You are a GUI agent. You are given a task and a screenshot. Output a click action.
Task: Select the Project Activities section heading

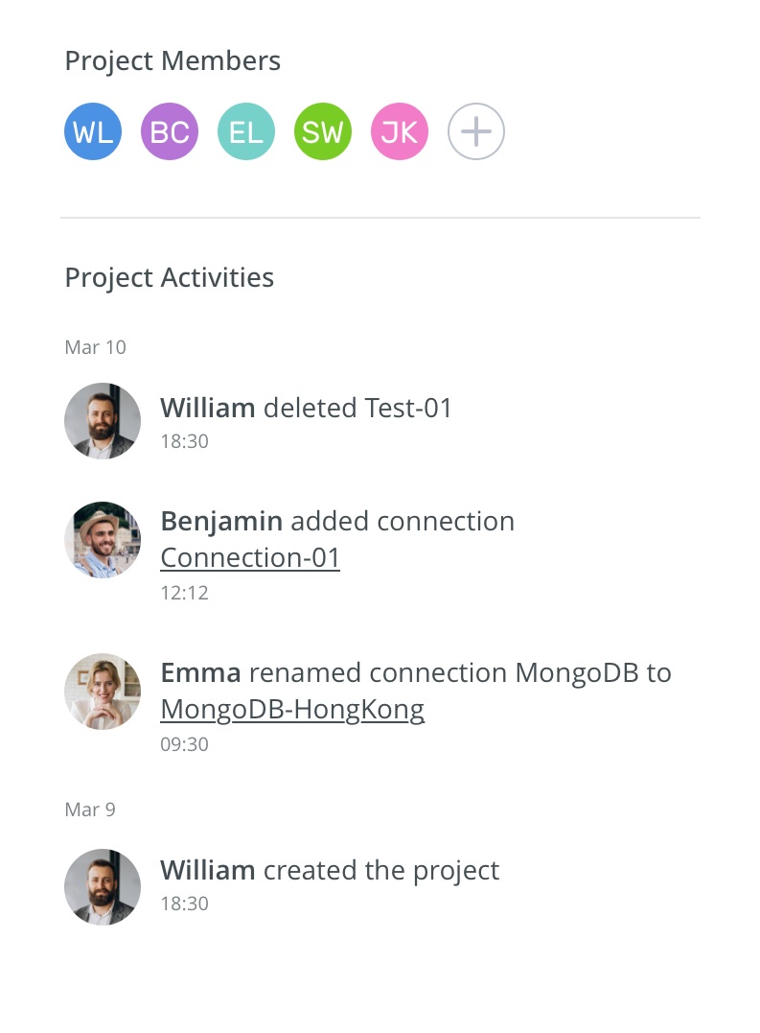(169, 277)
